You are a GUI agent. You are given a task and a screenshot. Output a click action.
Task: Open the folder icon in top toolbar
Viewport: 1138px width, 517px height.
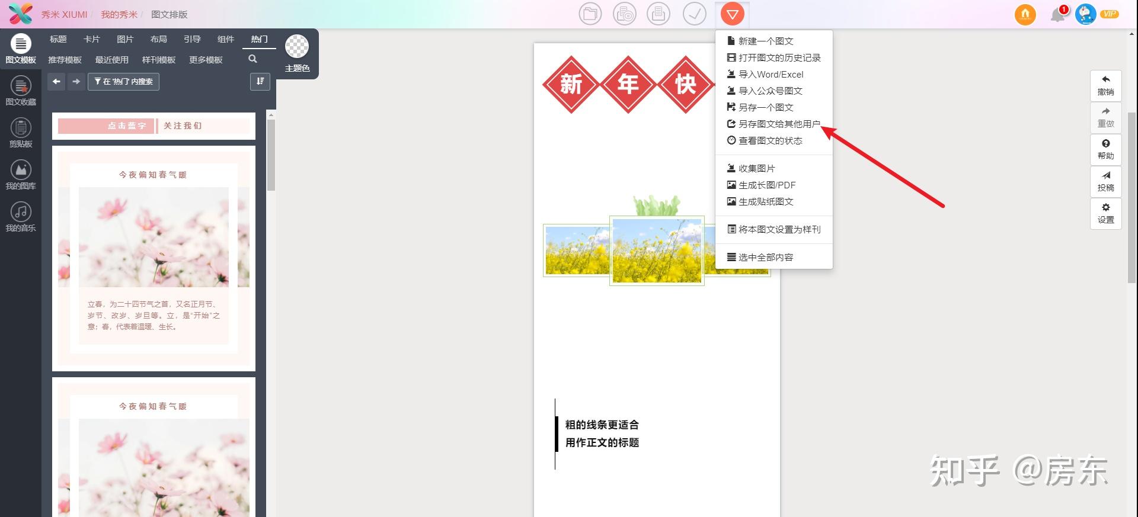[590, 14]
